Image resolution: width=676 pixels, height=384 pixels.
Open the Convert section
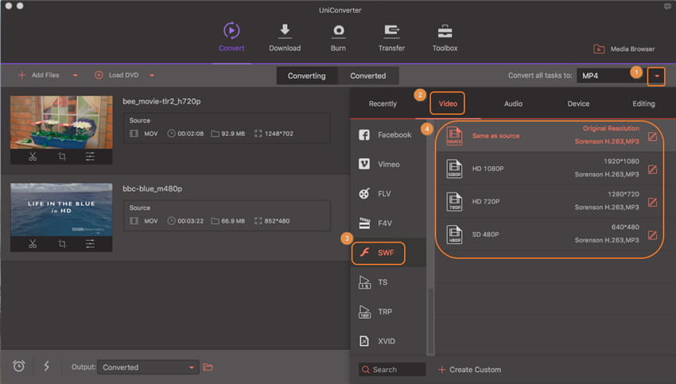click(231, 37)
